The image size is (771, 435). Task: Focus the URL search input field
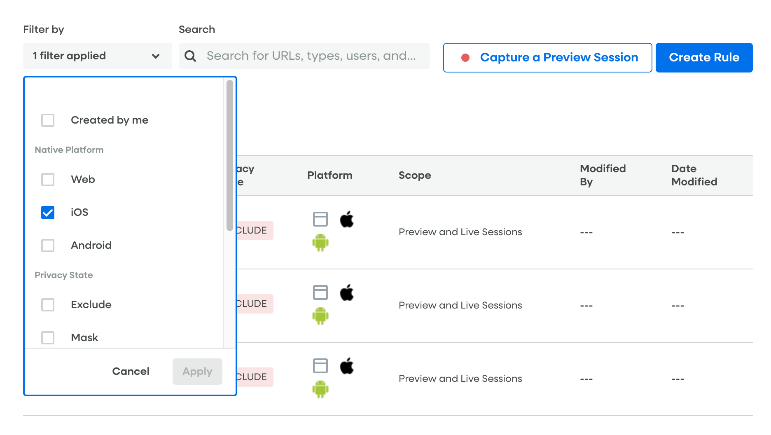point(311,56)
